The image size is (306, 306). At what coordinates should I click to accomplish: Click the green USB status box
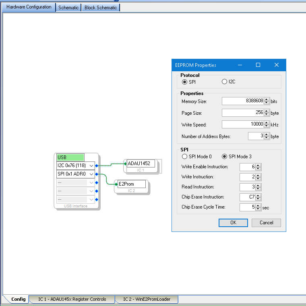tap(70, 157)
